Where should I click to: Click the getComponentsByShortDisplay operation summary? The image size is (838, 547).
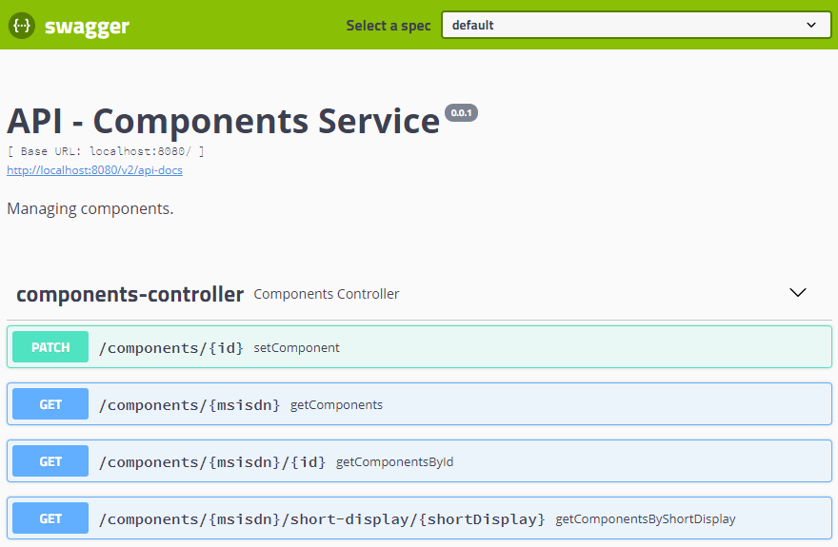(x=646, y=519)
